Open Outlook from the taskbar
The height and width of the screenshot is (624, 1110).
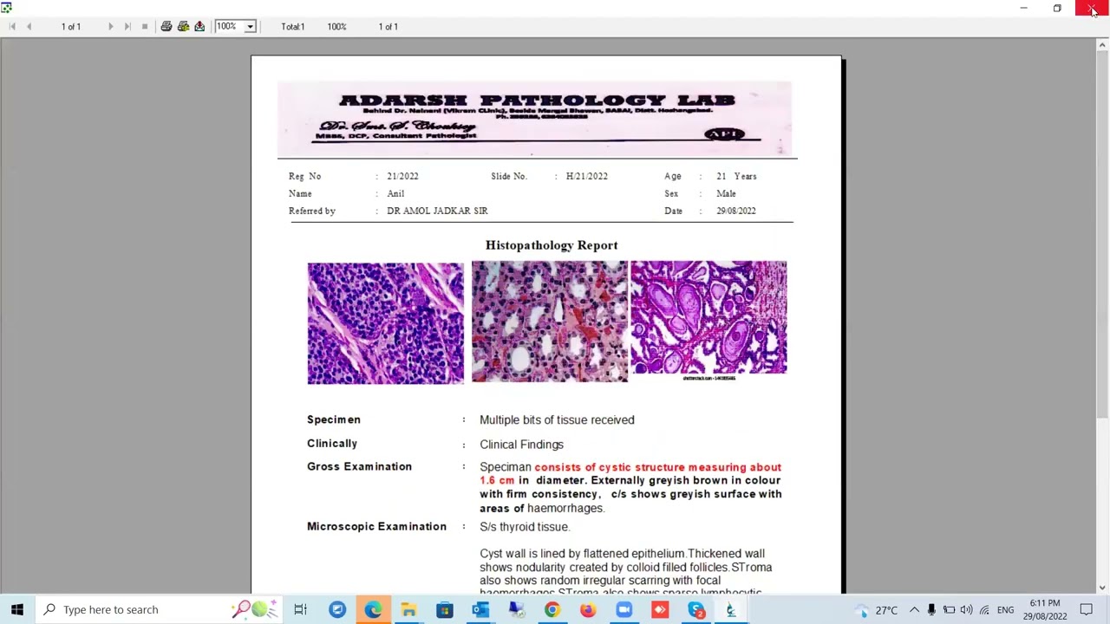480,609
